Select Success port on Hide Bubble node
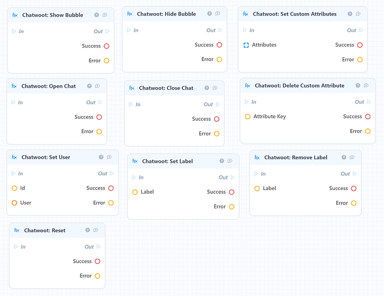The width and height of the screenshot is (384, 296). [220, 45]
